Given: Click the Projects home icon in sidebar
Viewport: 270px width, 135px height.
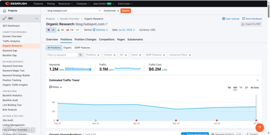Looking at the screenshot, I should (4, 11).
